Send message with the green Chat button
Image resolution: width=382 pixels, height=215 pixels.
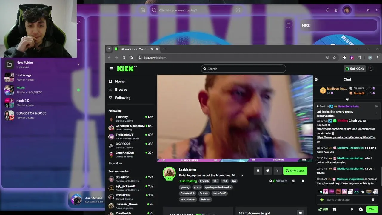tap(372, 209)
